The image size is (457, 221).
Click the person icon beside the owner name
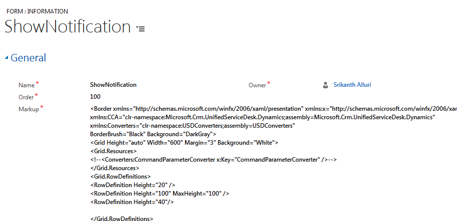pos(325,85)
